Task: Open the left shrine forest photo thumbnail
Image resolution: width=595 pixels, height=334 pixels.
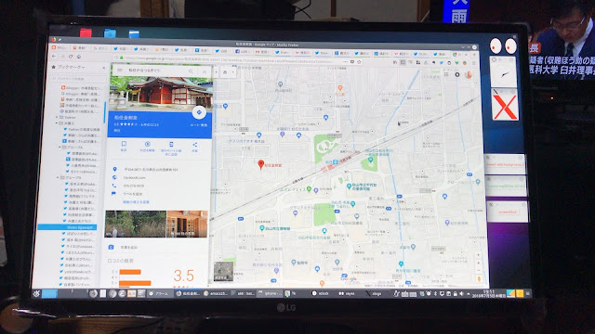Action: [x=136, y=224]
